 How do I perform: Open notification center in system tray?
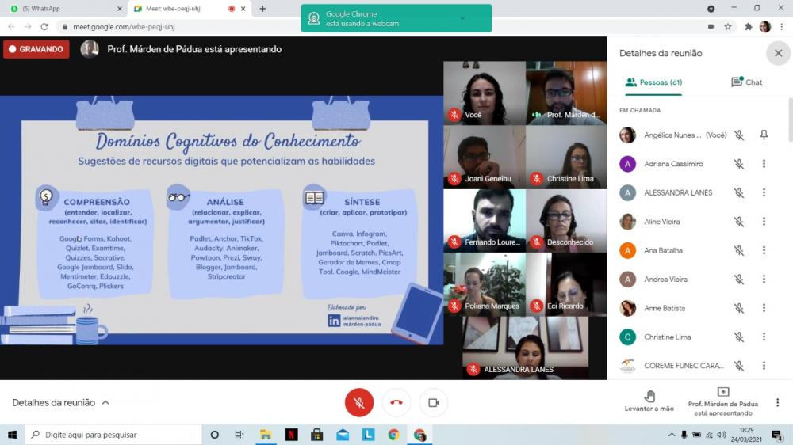[777, 435]
